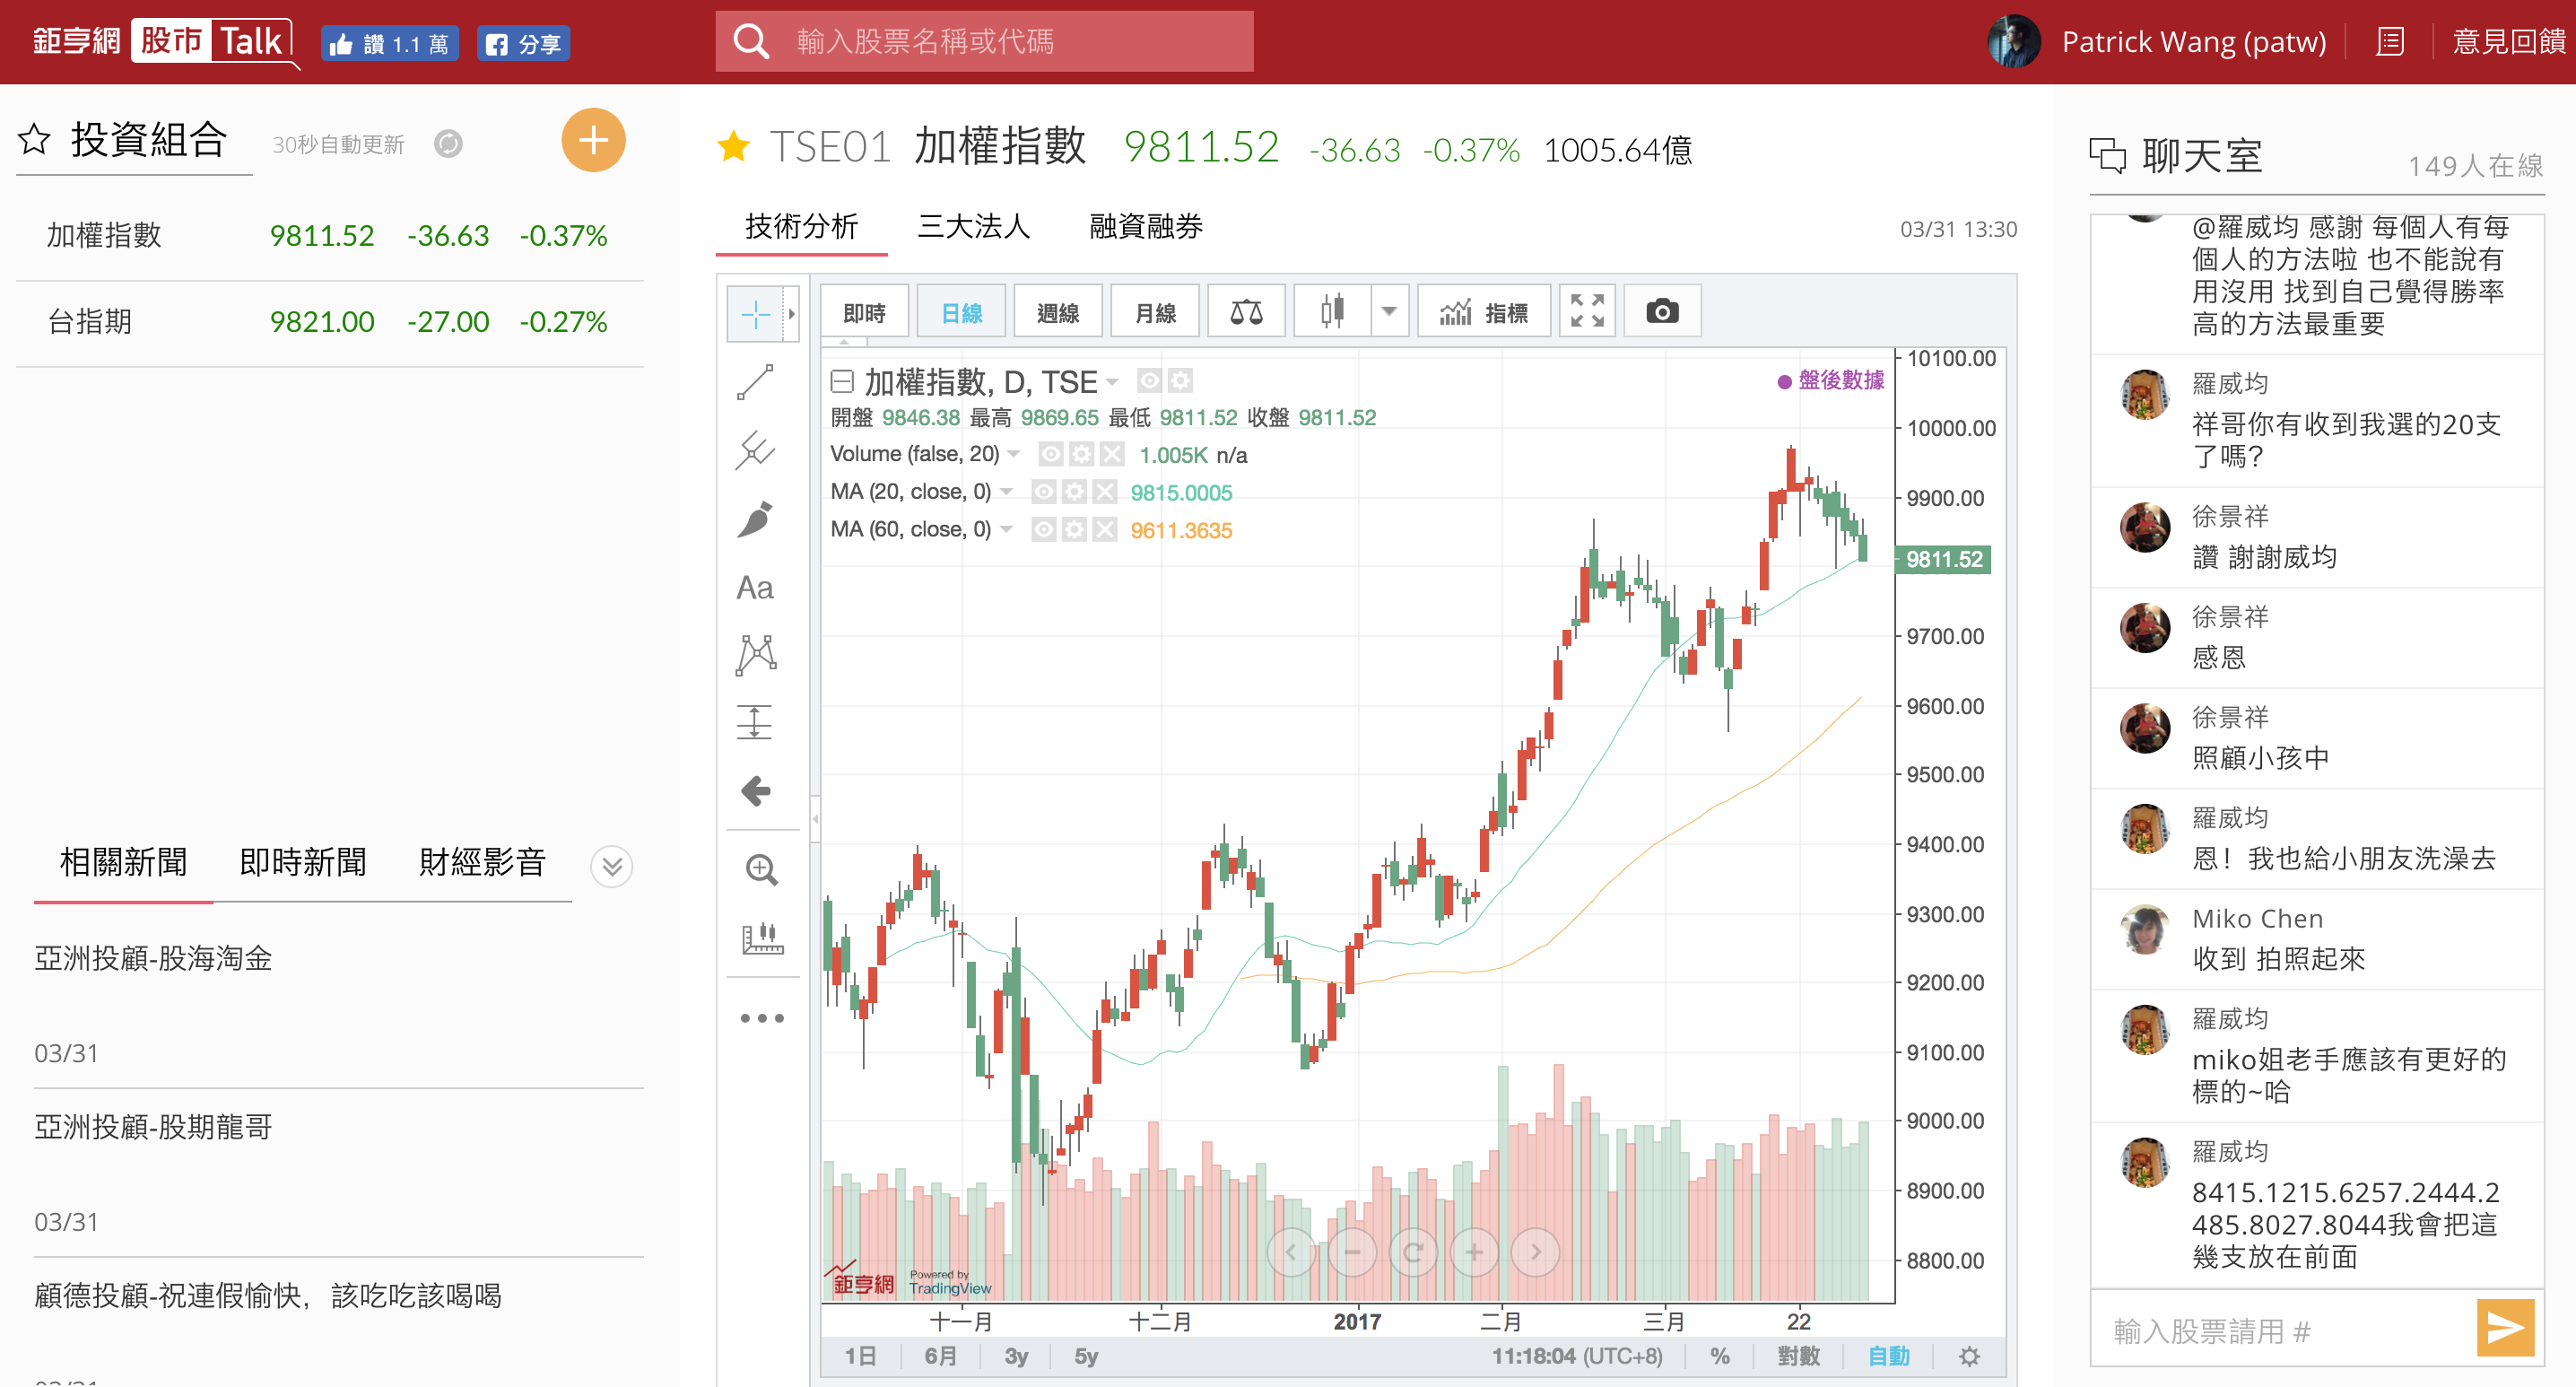Screen dimensions: 2576x1387
Task: Toggle the 對數 log scale option
Action: tap(1798, 1355)
